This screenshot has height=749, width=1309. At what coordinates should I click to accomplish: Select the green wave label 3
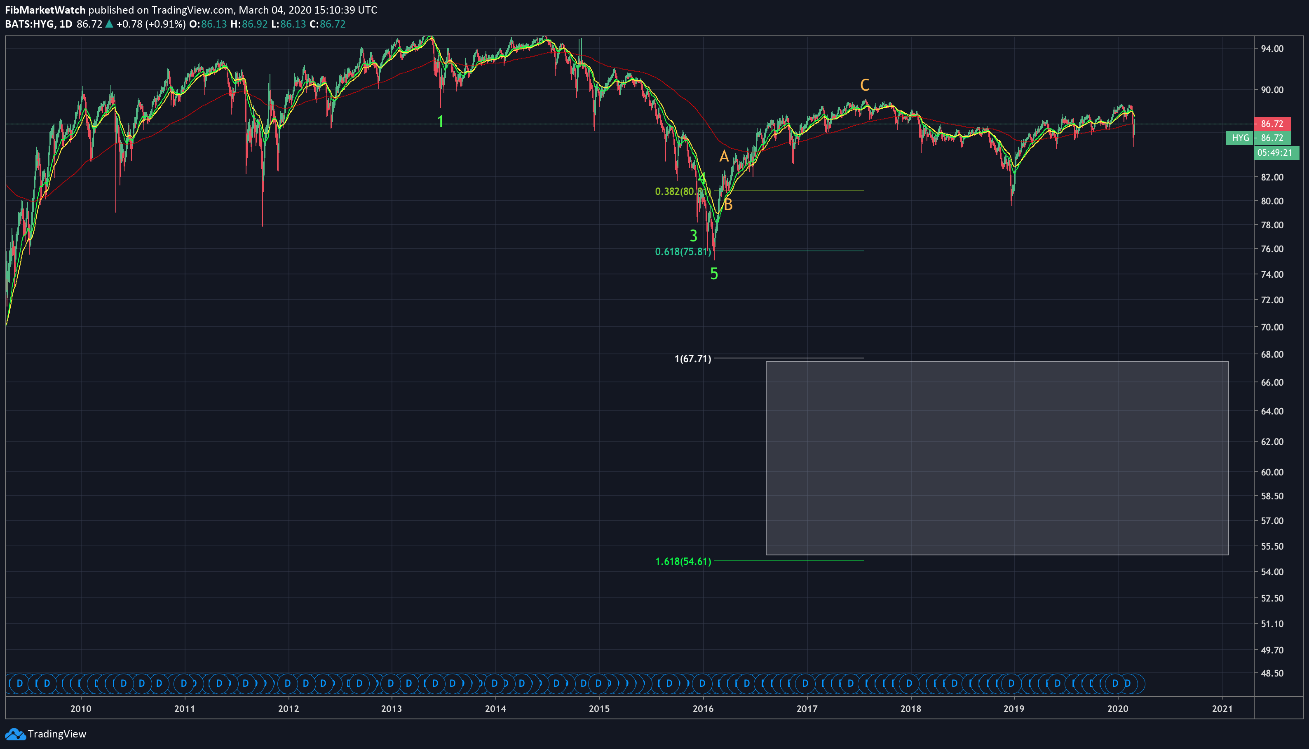point(693,236)
